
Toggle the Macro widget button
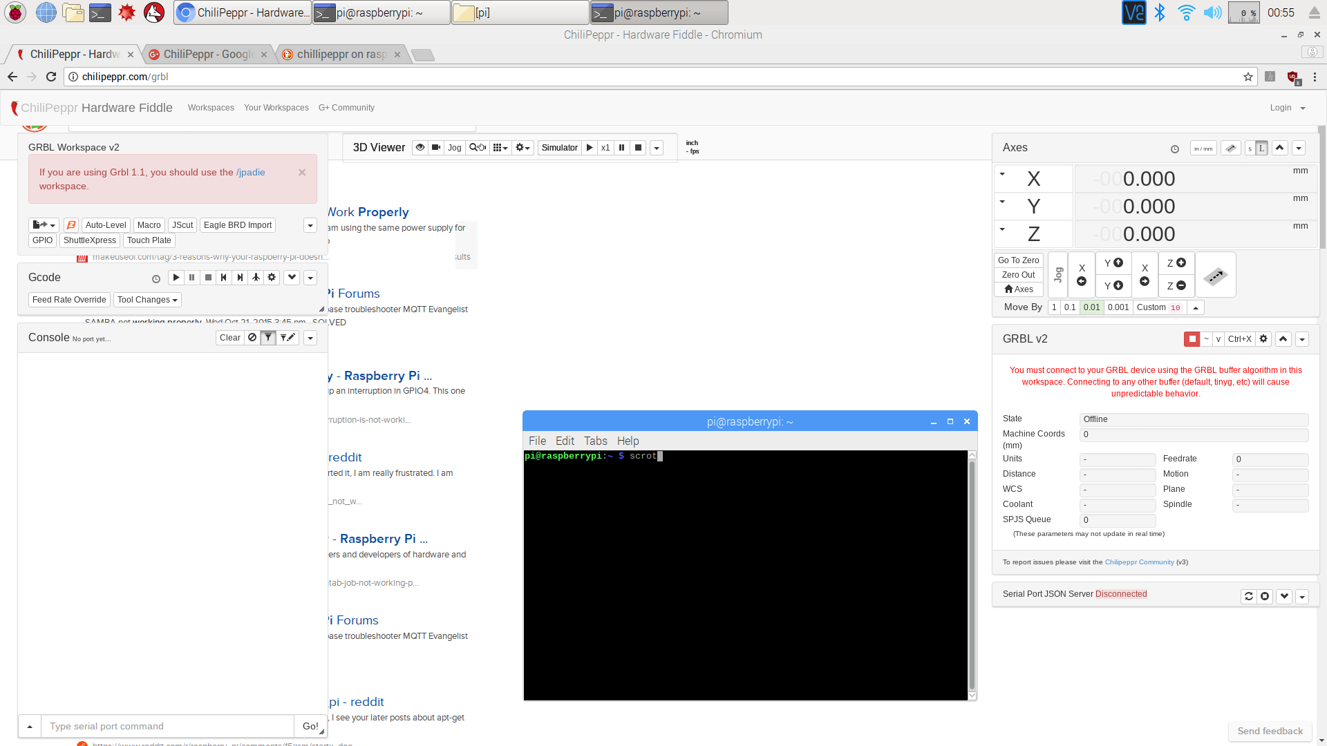click(x=149, y=225)
